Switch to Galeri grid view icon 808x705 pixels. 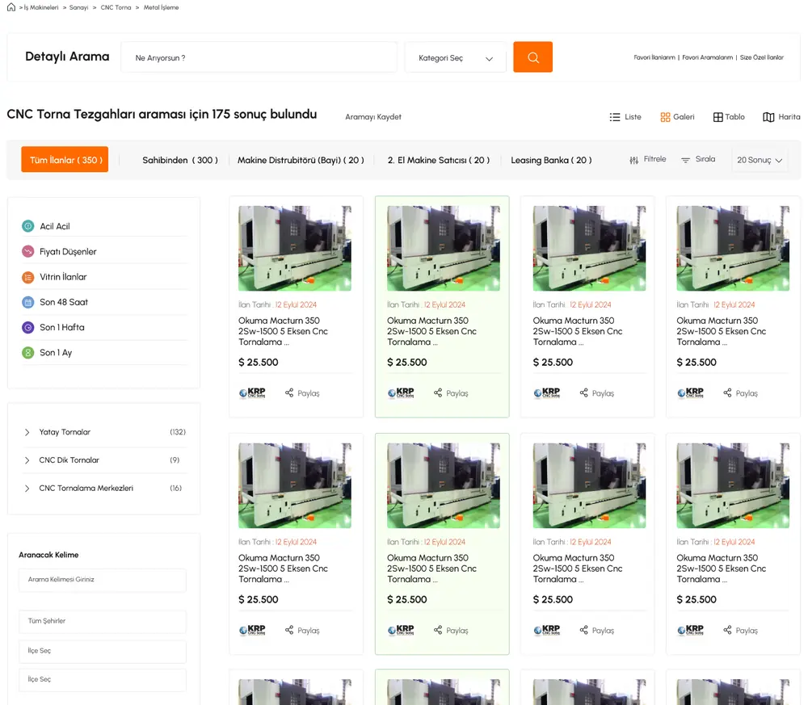pos(665,117)
